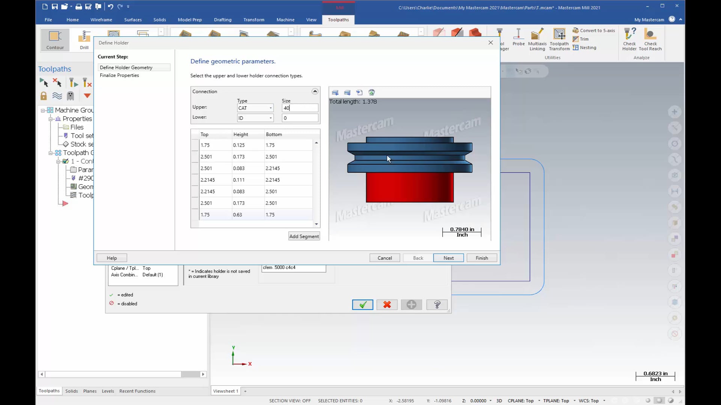
Task: Collapse the 1 - Contour operation node
Action: tap(58, 162)
